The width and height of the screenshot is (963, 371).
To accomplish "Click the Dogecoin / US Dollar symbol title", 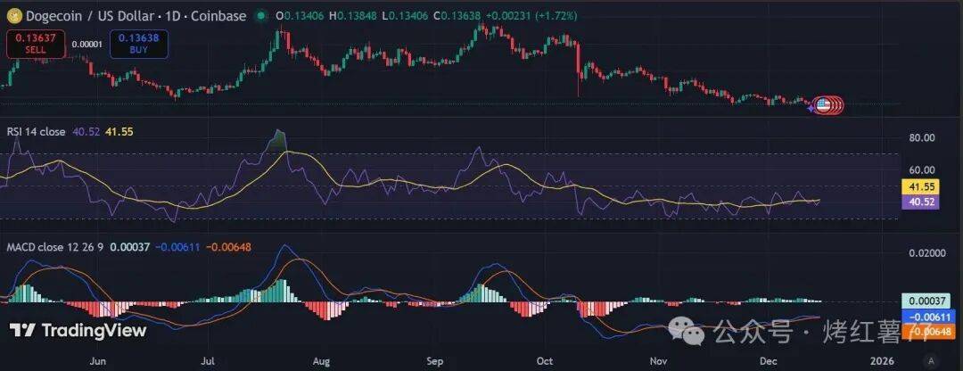I will (x=96, y=16).
